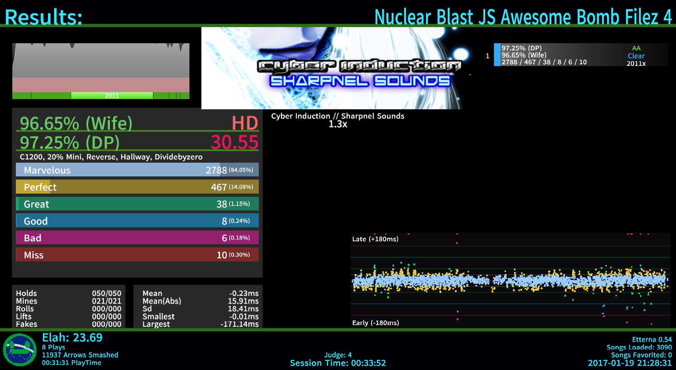
Task: Select the top scoreboard entry ranked 1
Action: point(580,55)
